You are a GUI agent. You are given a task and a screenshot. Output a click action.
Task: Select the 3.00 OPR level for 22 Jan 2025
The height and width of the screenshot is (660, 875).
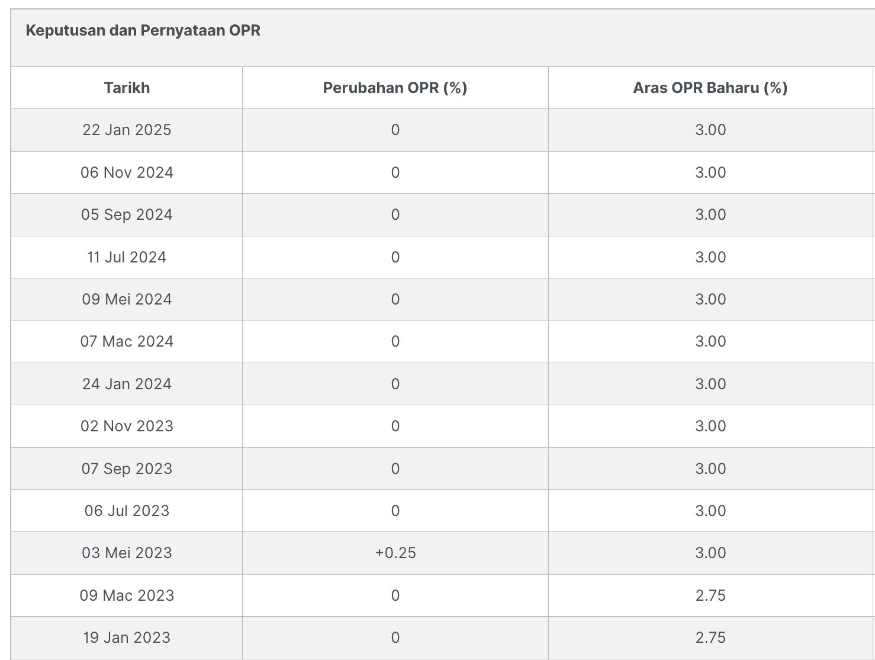[x=710, y=130]
